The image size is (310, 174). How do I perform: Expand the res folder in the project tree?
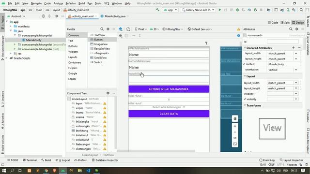[11, 54]
